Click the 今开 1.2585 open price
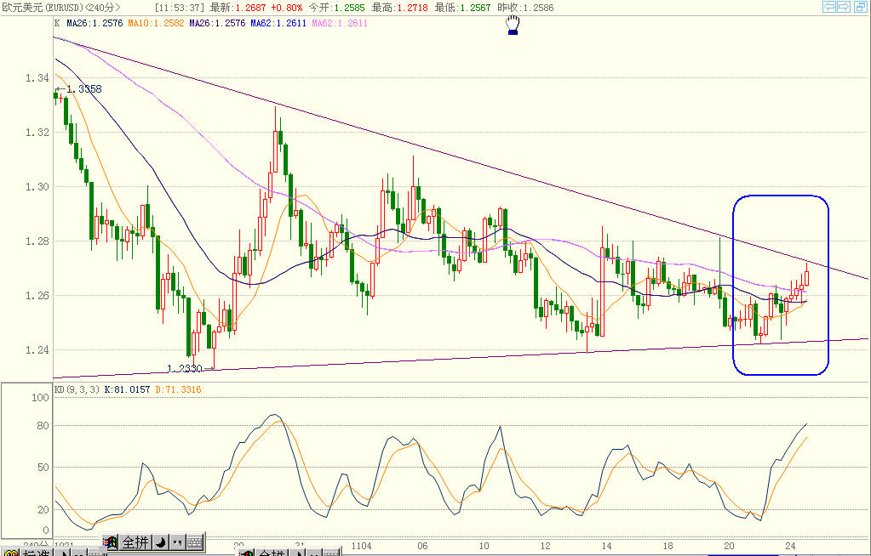Viewport: 871px width, 556px height. pyautogui.click(x=336, y=8)
